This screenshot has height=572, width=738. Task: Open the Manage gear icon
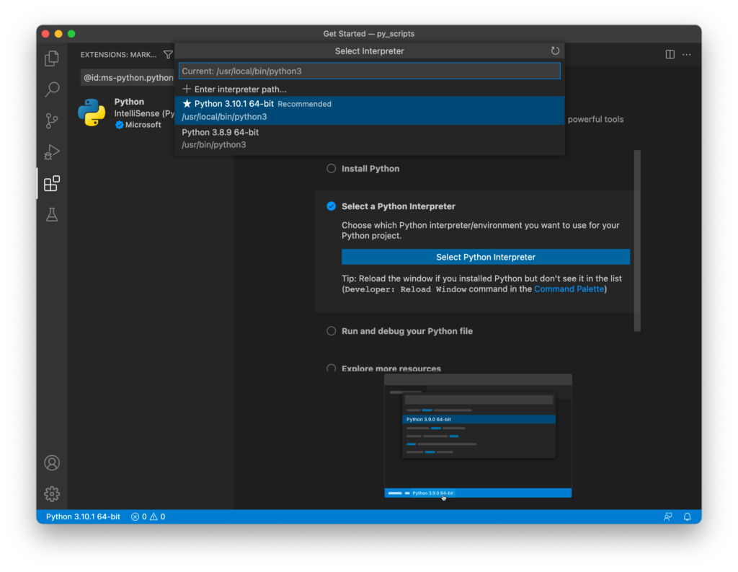point(52,494)
